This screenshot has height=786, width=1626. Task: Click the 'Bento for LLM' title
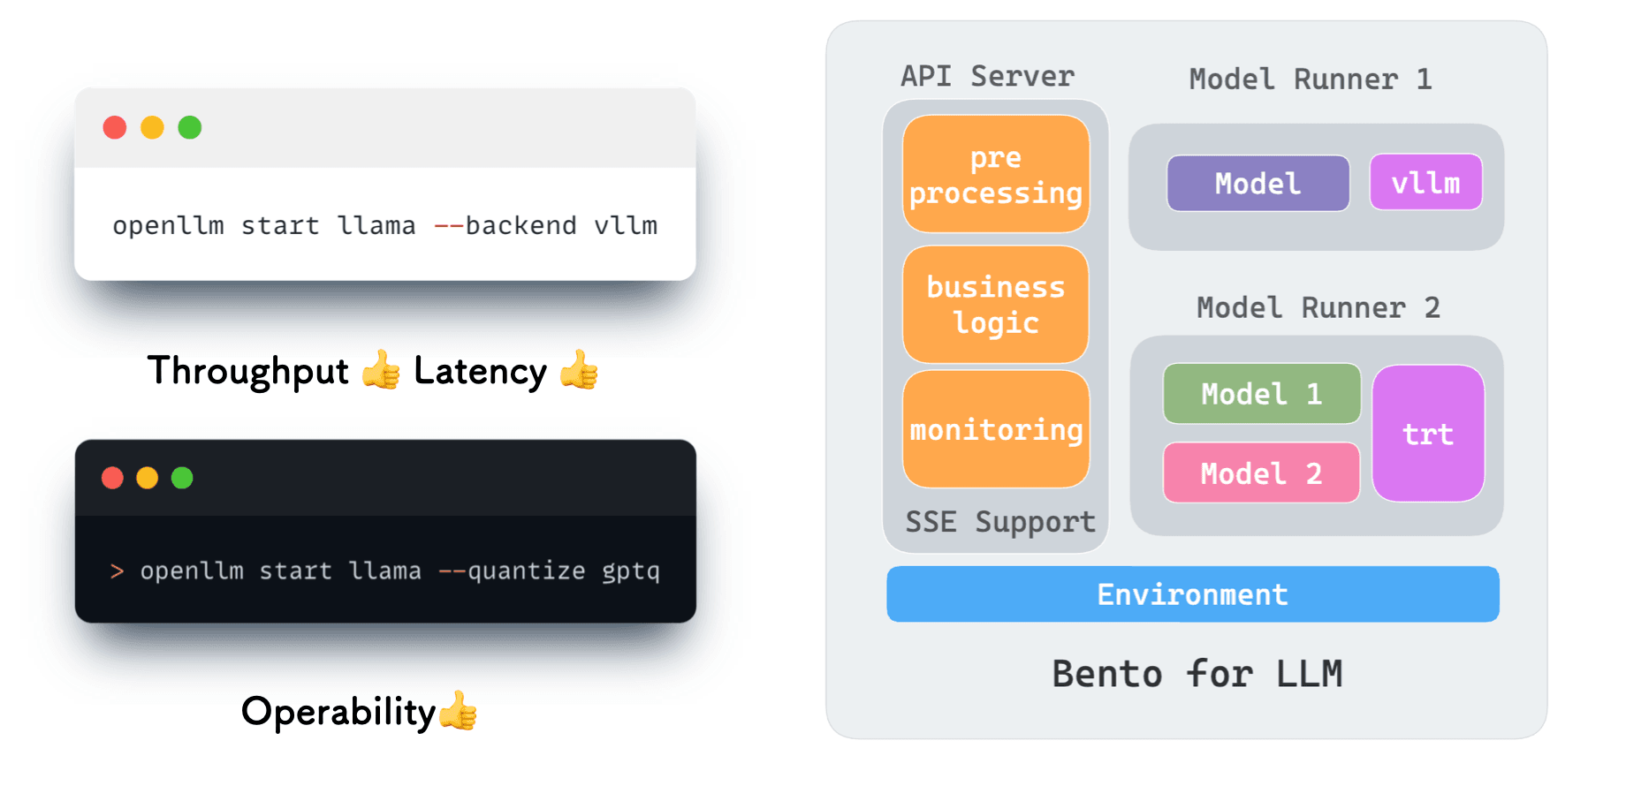1197,674
